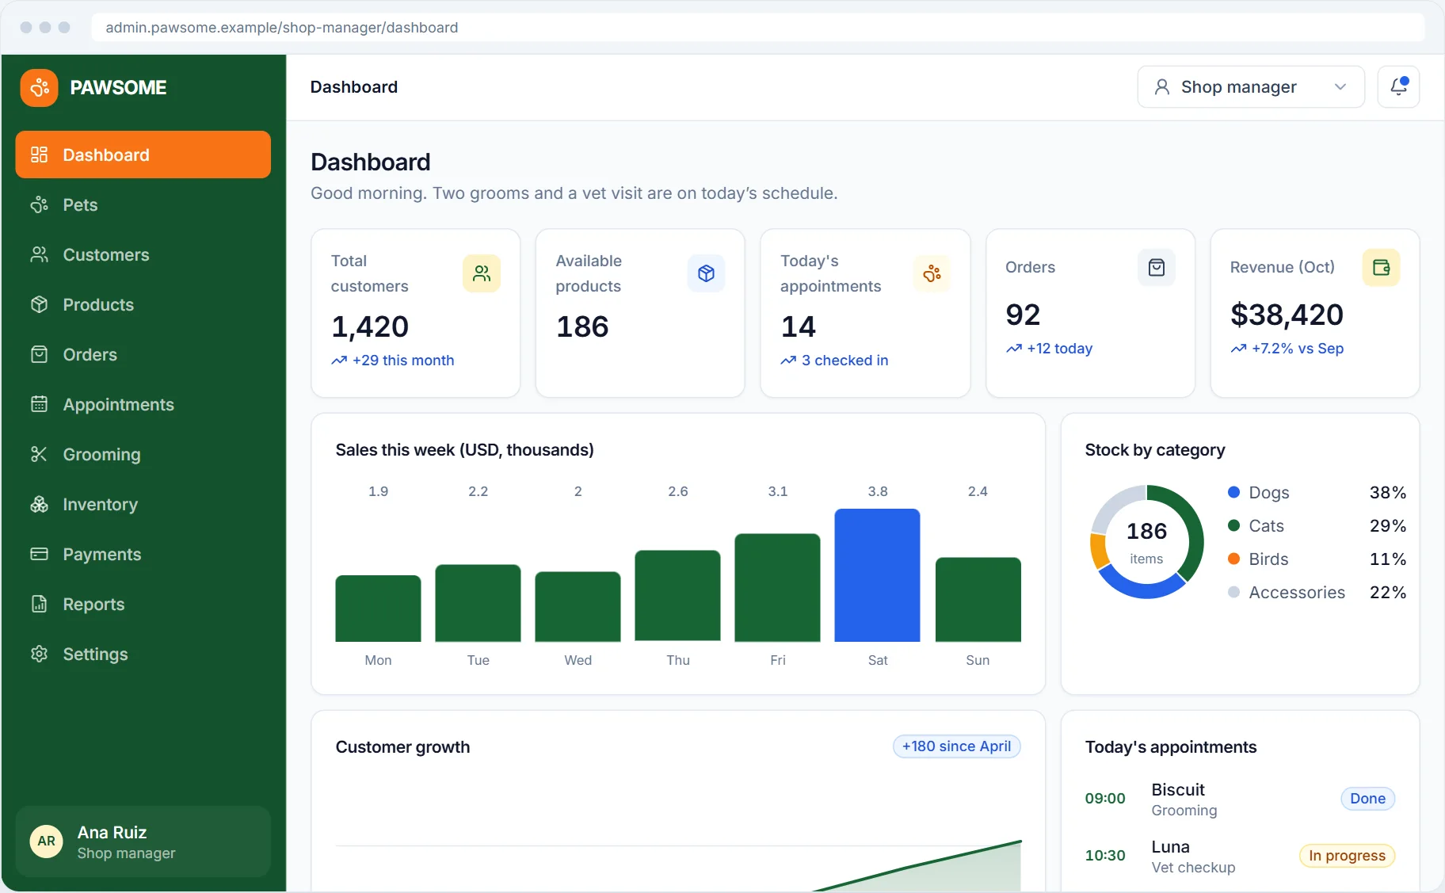Click the +180 since April badge

point(956,746)
